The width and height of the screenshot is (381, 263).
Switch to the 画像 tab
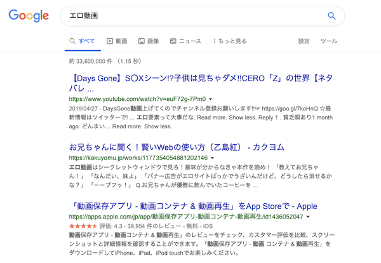149,41
